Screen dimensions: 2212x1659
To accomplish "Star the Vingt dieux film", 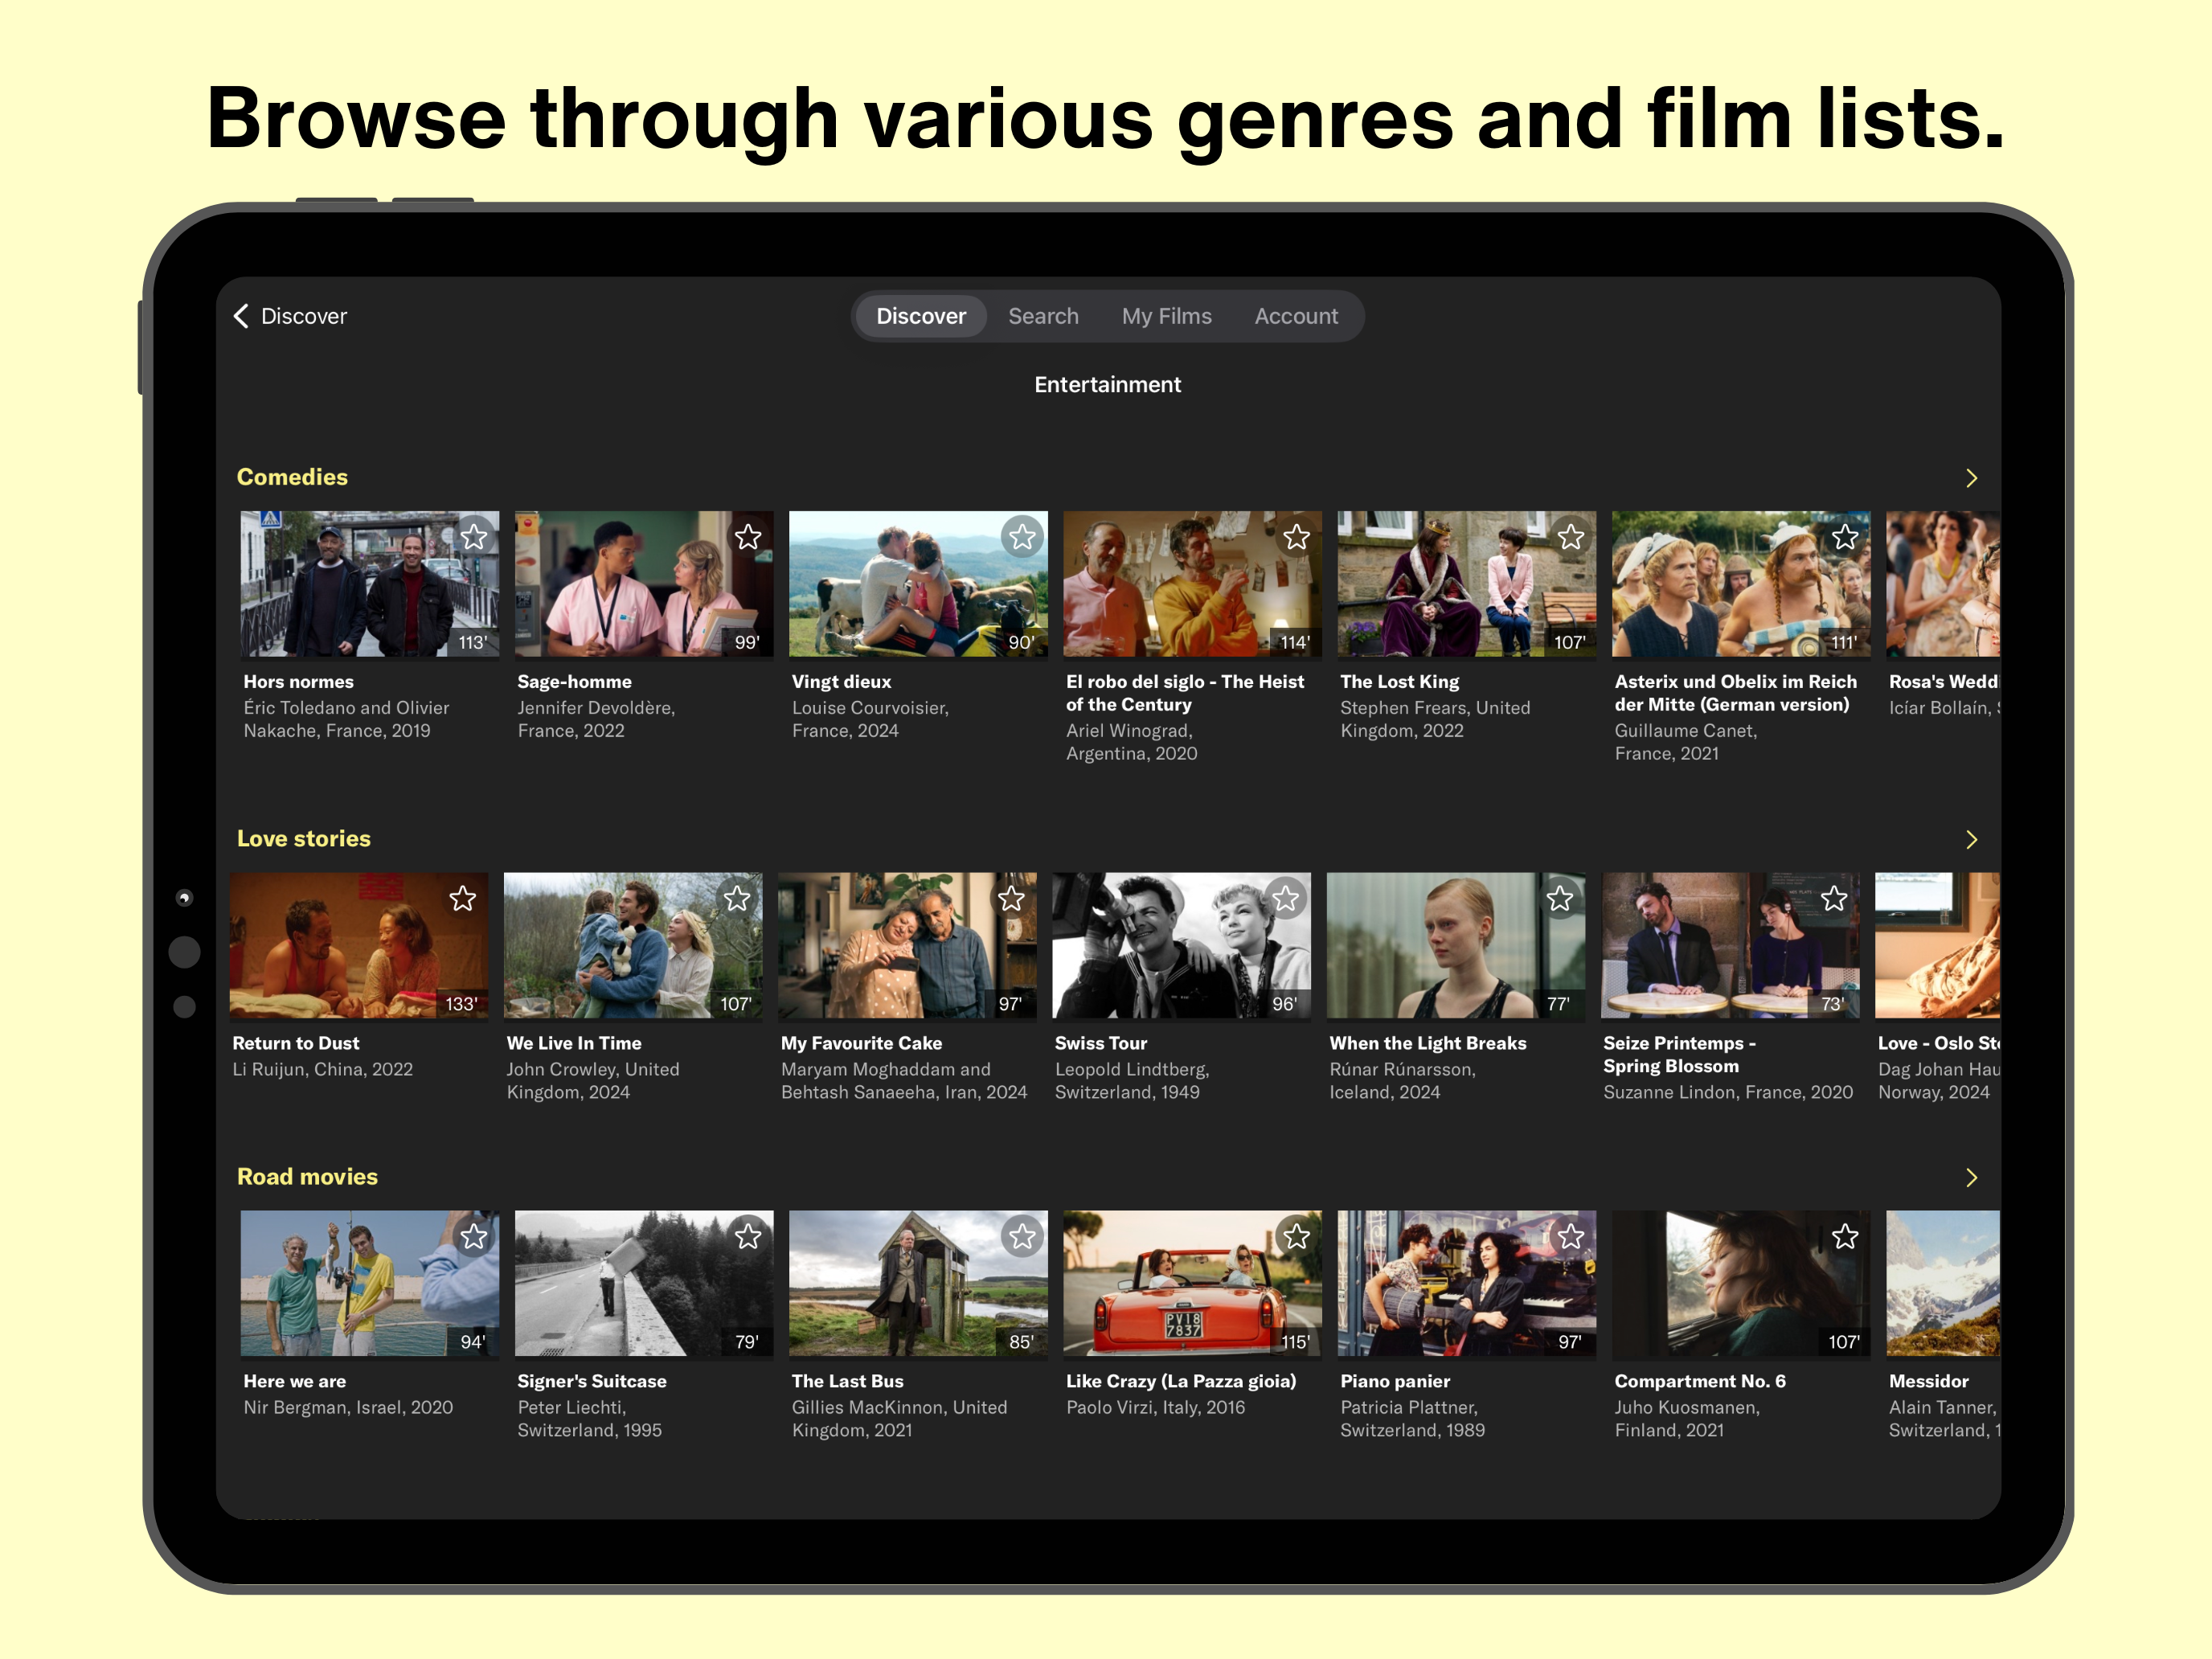I will coord(1022,537).
